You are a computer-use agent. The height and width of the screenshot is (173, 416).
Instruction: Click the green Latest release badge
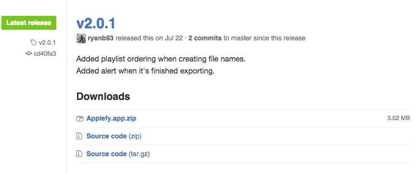[29, 23]
